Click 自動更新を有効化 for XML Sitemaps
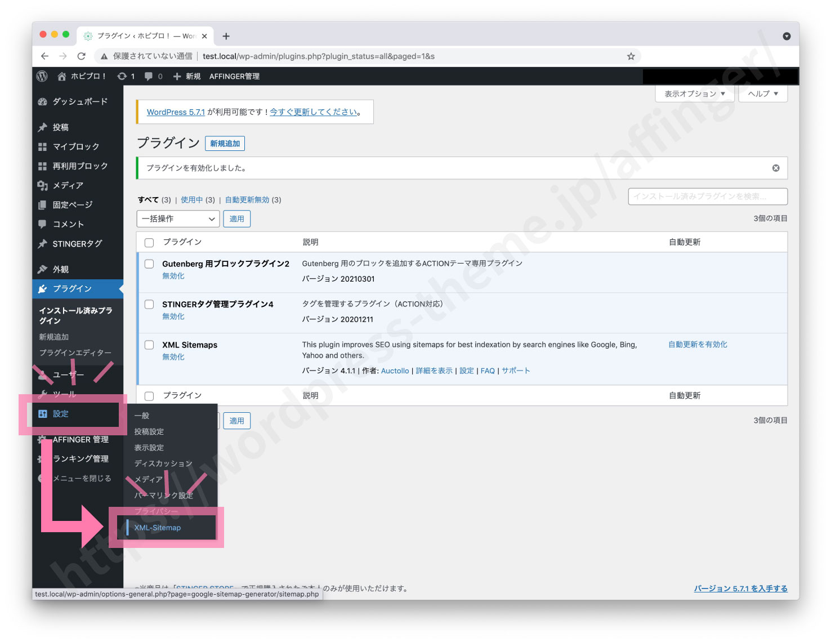This screenshot has height=642, width=831. [698, 345]
